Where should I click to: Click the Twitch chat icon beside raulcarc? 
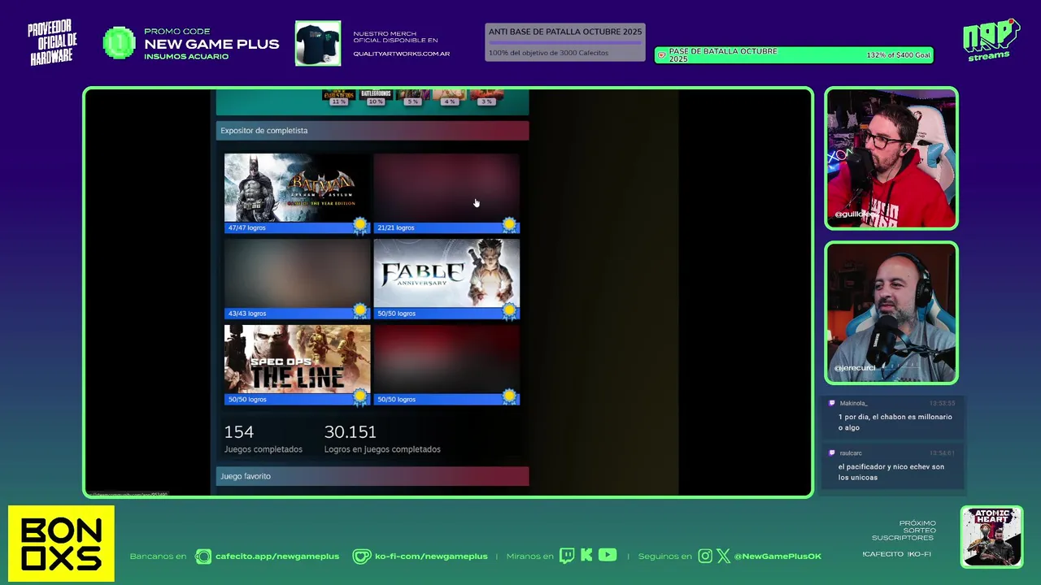[832, 453]
